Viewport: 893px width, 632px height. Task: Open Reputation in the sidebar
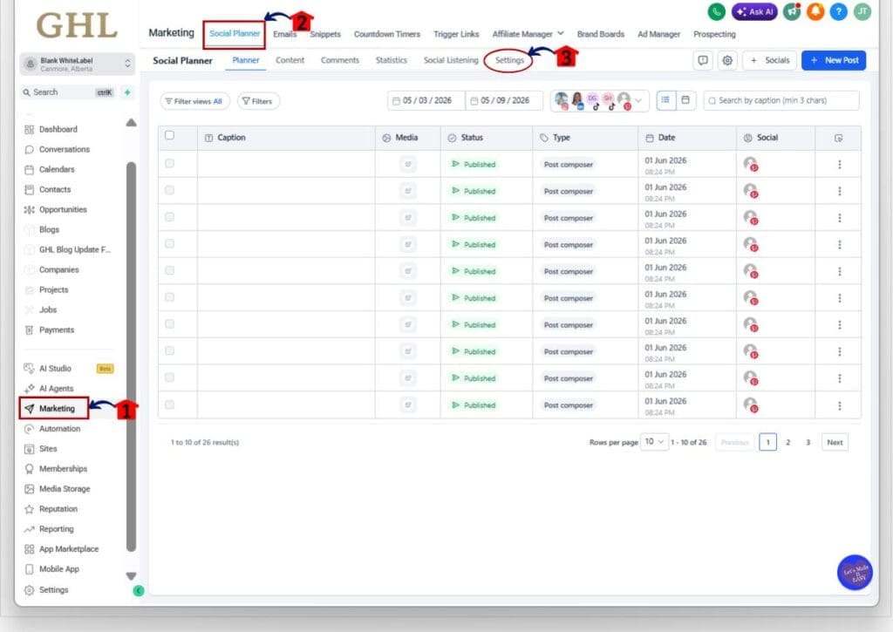(58, 509)
